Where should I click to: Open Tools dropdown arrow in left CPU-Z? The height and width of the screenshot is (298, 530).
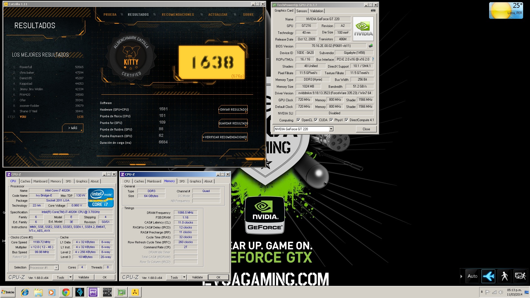(70, 277)
